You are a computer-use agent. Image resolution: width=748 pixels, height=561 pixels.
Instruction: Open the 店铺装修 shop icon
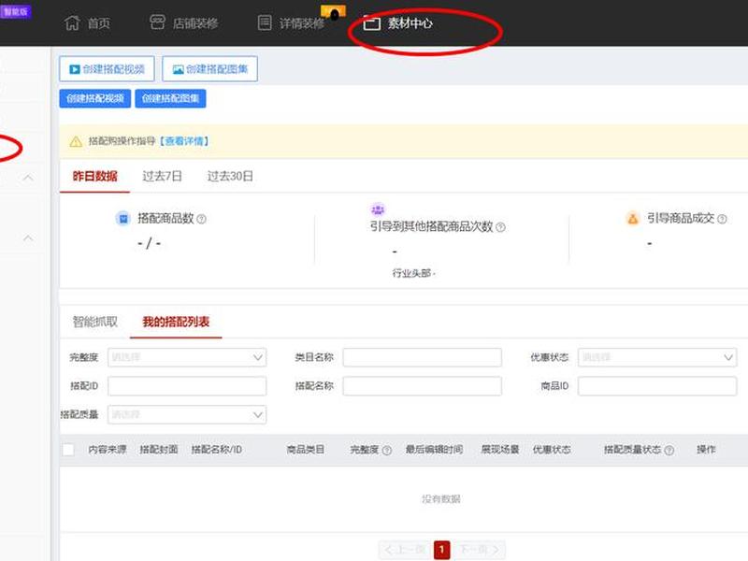(157, 22)
